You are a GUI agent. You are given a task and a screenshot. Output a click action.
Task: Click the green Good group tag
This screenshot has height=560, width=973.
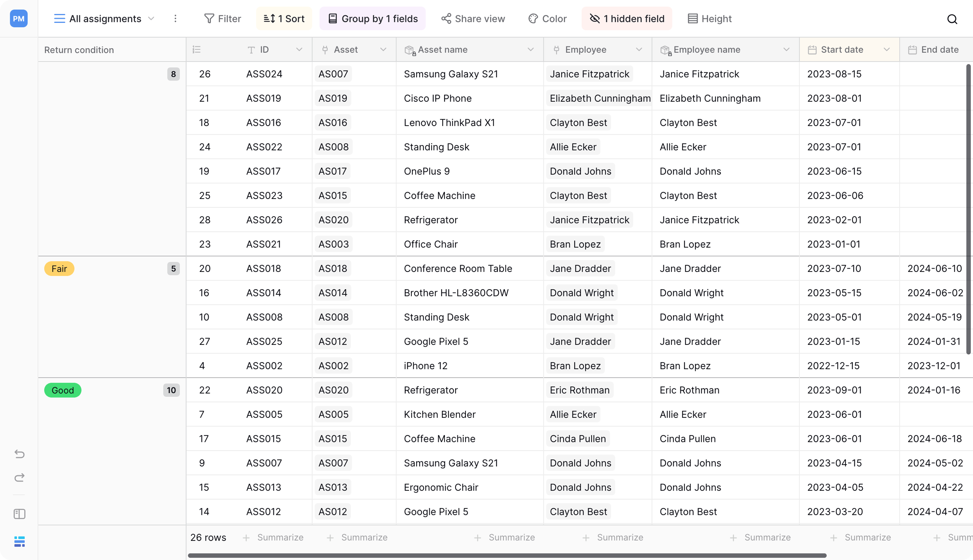click(63, 390)
